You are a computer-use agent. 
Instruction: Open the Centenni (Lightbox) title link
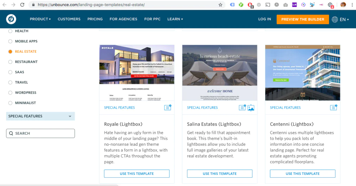tap(292, 124)
